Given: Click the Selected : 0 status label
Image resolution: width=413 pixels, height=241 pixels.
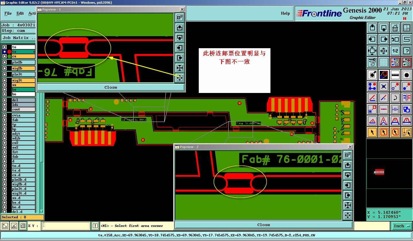Looking at the screenshot, I should point(22,217).
